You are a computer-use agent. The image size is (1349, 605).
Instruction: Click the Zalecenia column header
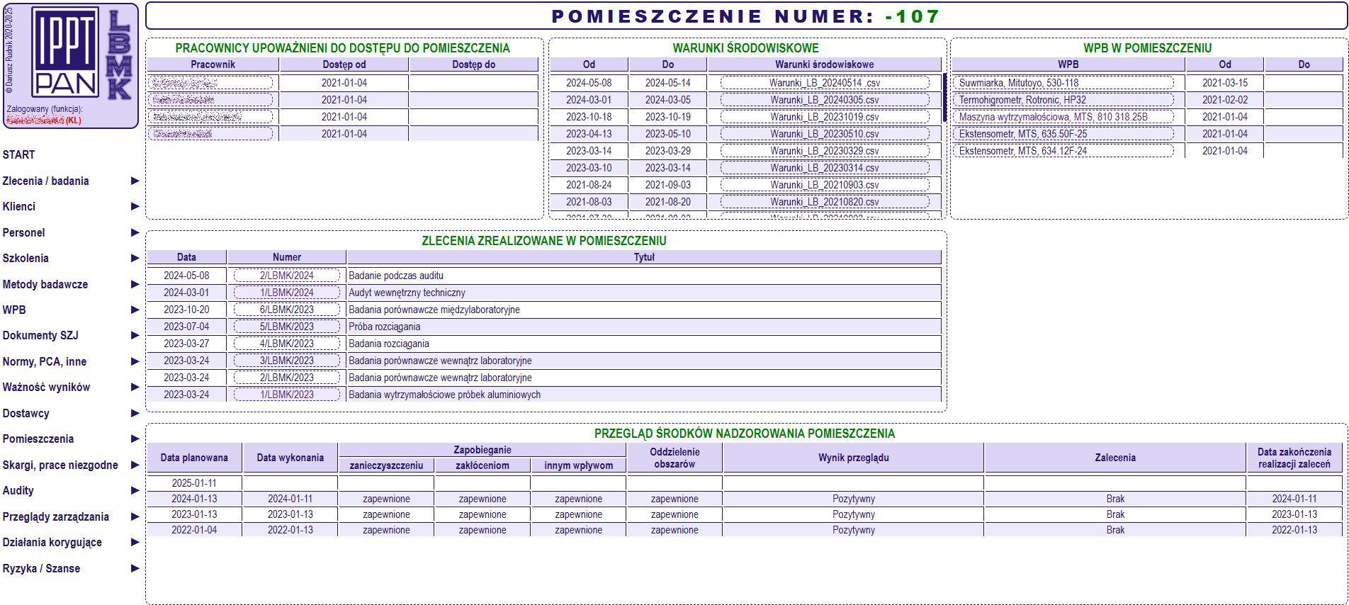(1115, 458)
